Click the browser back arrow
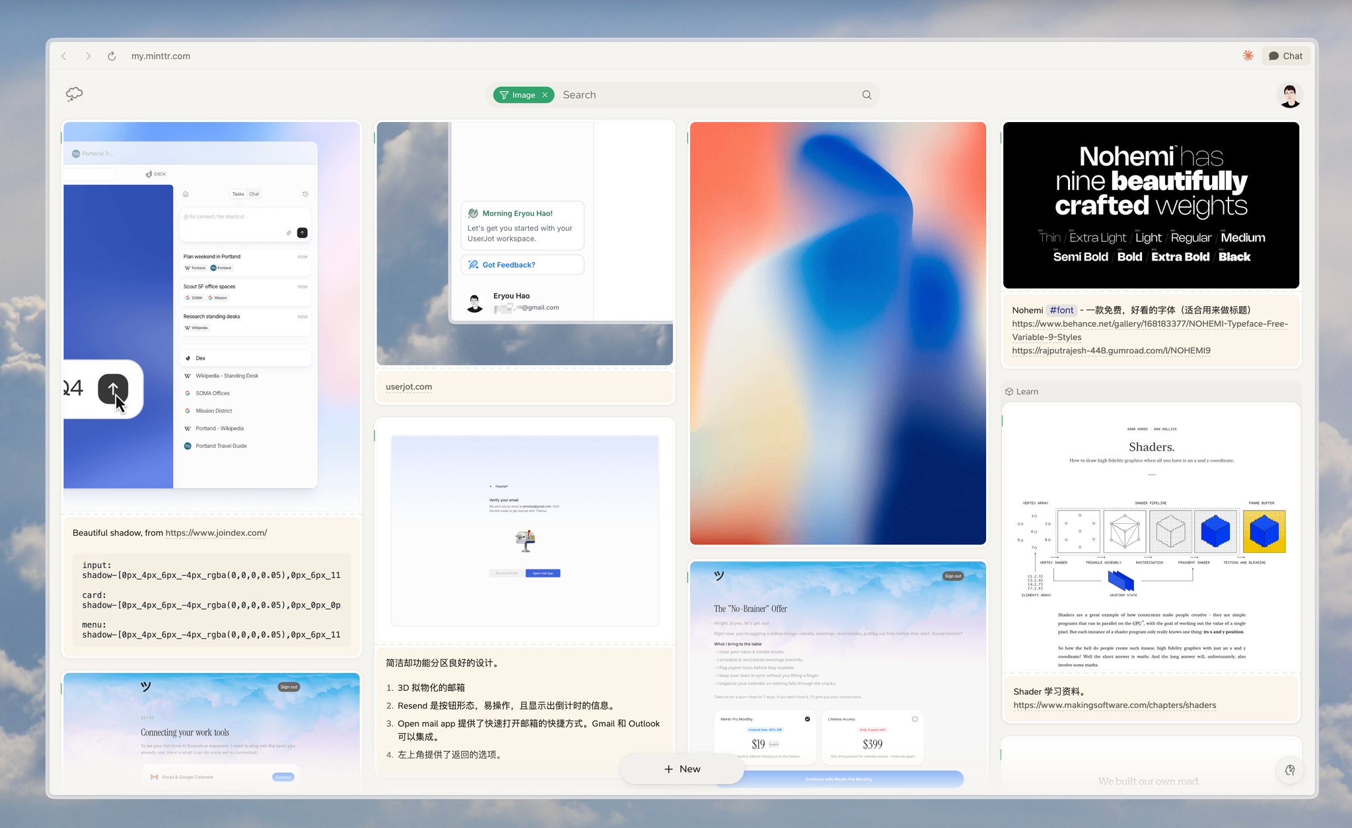Viewport: 1352px width, 828px height. [64, 56]
